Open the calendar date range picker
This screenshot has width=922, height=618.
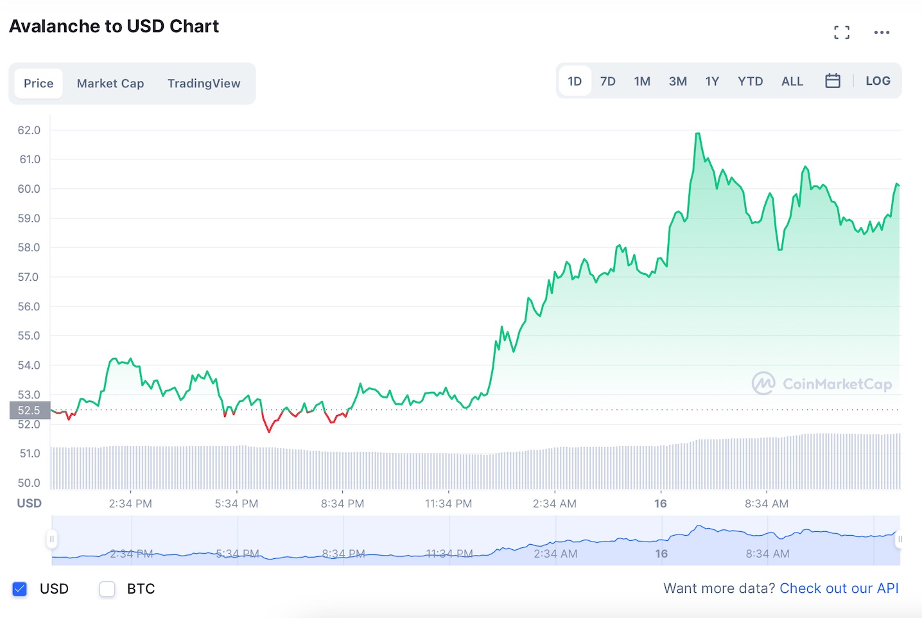coord(833,81)
